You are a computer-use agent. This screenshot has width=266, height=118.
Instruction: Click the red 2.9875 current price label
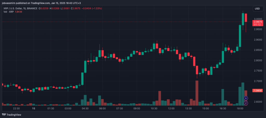257,23
